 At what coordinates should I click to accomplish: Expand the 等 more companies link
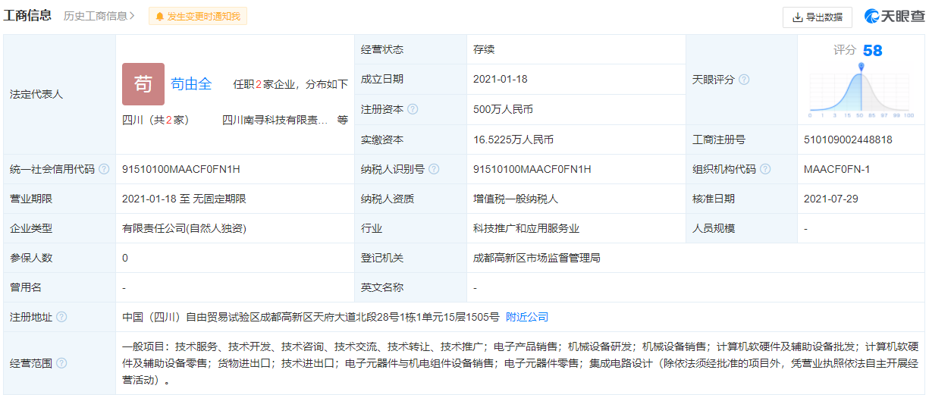[x=343, y=120]
